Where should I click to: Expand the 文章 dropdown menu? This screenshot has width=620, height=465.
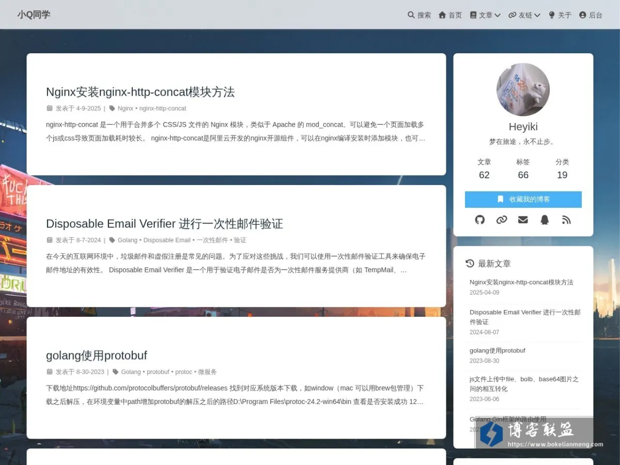pos(485,15)
